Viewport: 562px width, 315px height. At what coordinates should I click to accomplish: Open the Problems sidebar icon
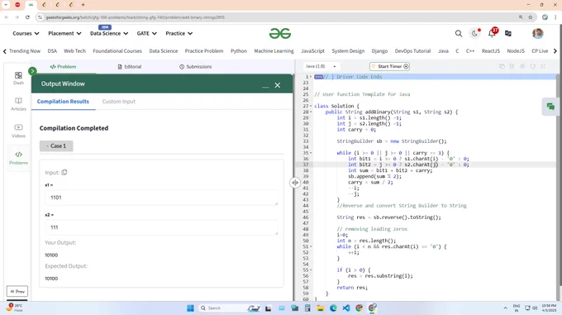pyautogui.click(x=18, y=158)
